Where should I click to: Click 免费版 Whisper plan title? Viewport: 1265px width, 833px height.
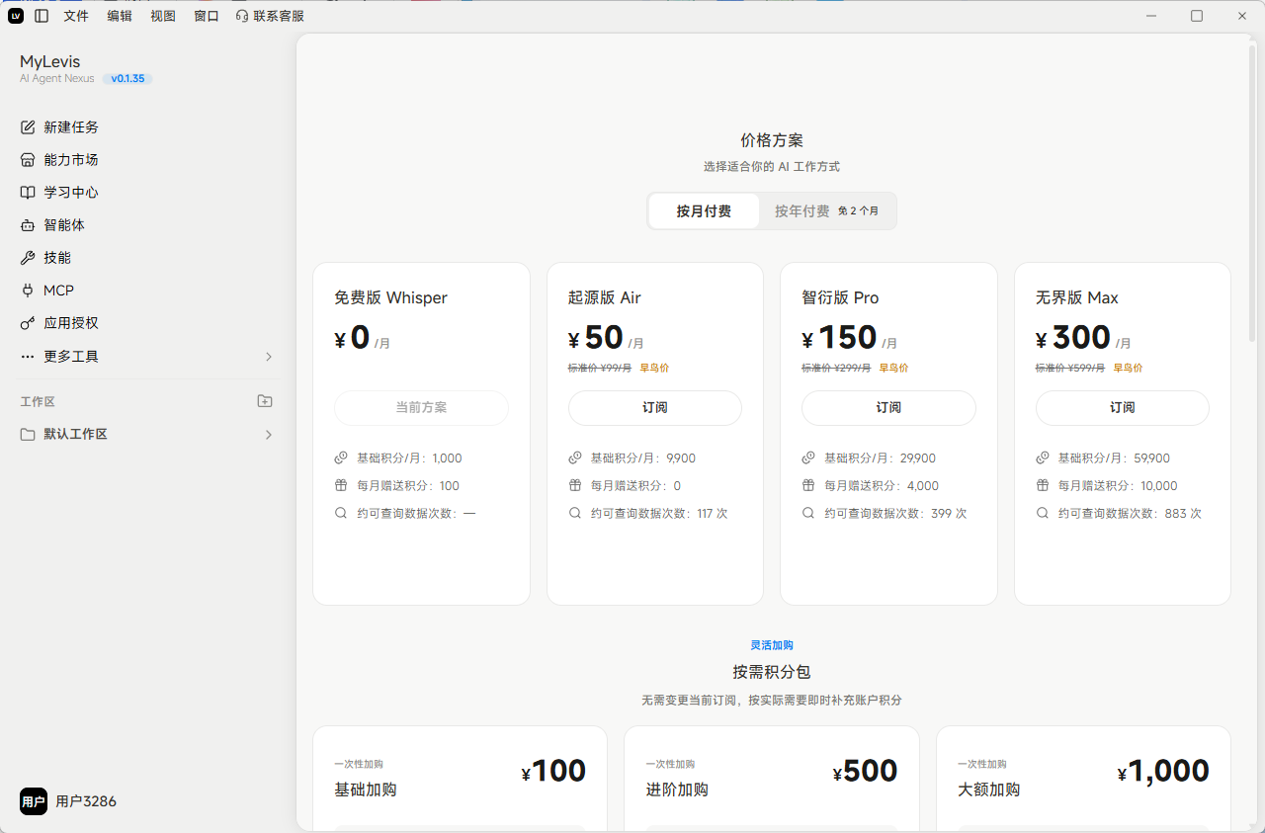[x=390, y=297]
